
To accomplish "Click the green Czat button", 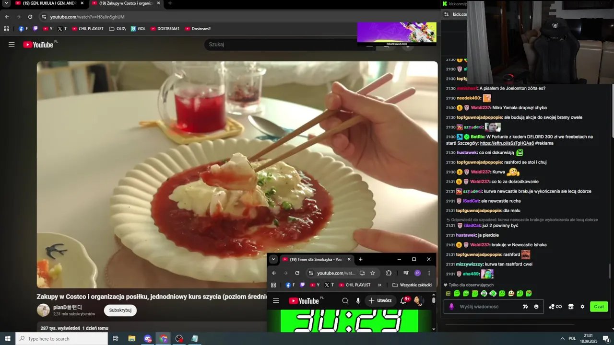I will [x=599, y=307].
